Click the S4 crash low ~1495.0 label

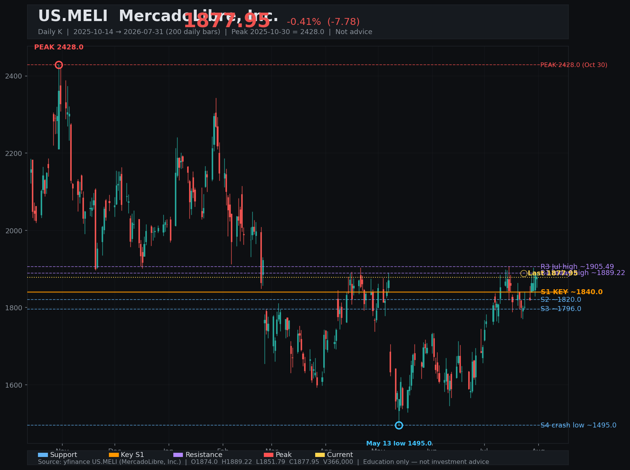pos(578,425)
